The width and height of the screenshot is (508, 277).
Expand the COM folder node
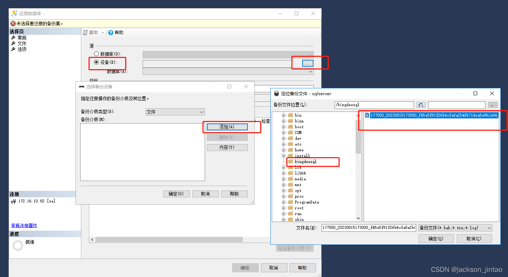pos(284,133)
